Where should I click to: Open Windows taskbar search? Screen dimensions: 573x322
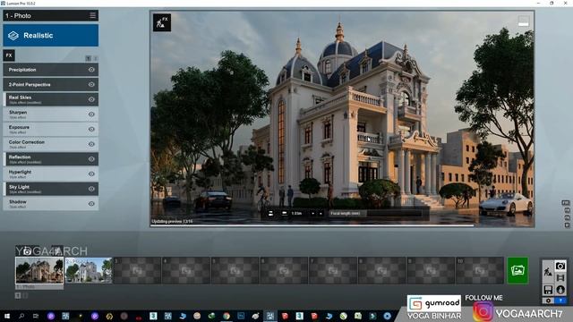click(21, 316)
